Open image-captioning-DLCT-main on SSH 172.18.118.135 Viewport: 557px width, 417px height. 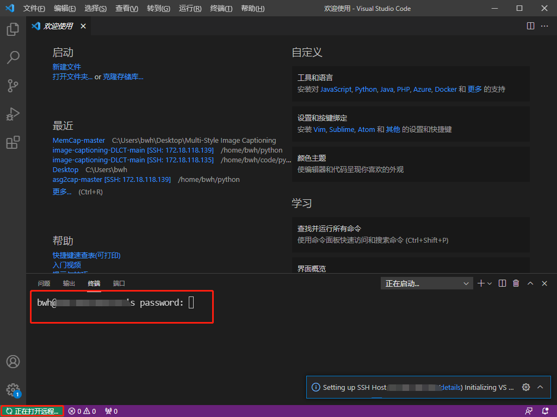[x=133, y=160]
